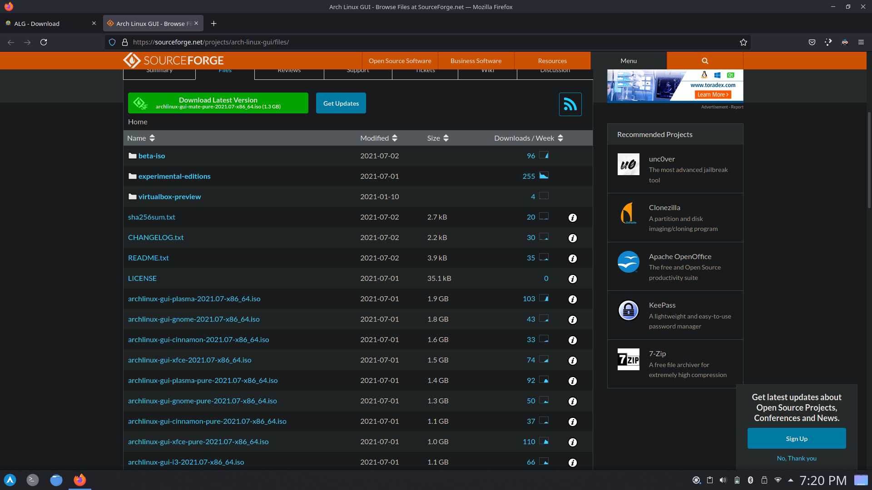The width and height of the screenshot is (872, 490).
Task: Bookmark page with the star icon
Action: tap(743, 42)
